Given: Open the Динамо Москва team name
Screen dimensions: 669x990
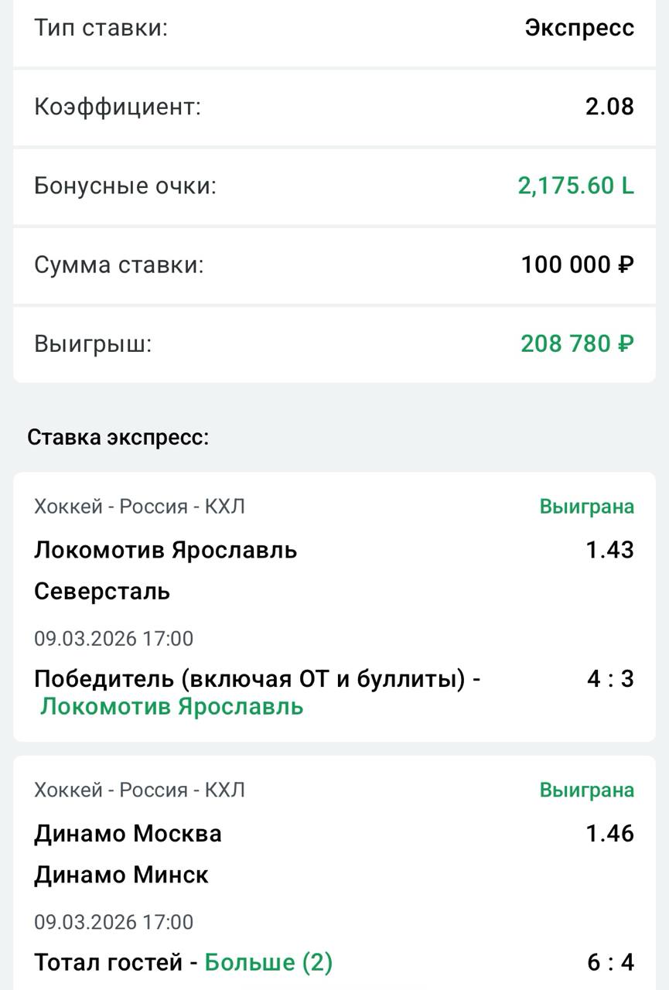Looking at the screenshot, I should (x=128, y=834).
